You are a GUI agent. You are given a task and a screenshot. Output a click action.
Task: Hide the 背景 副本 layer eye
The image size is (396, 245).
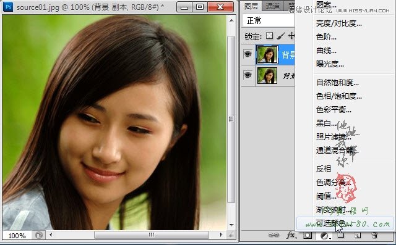click(247, 54)
